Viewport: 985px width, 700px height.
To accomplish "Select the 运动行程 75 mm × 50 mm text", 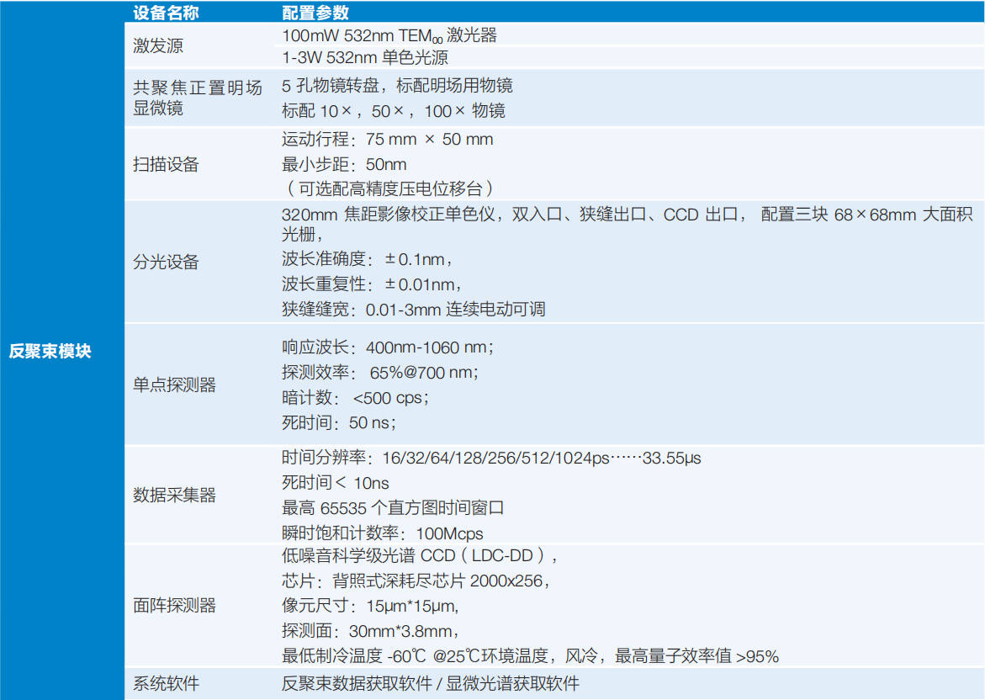I will coord(387,140).
